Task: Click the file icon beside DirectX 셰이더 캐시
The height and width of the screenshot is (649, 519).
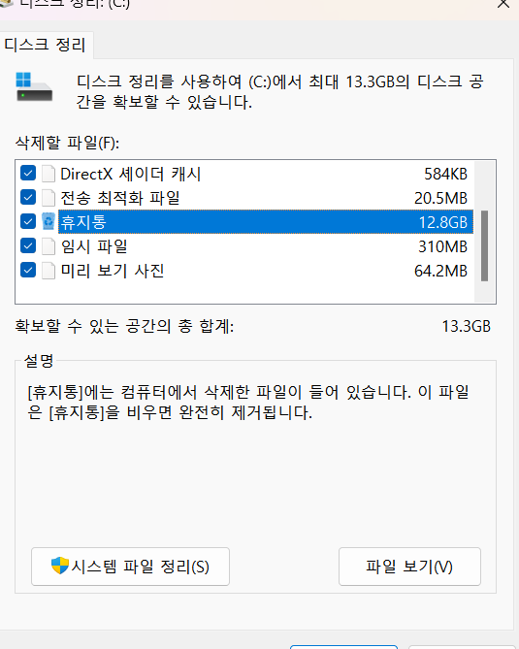Action: coord(49,174)
